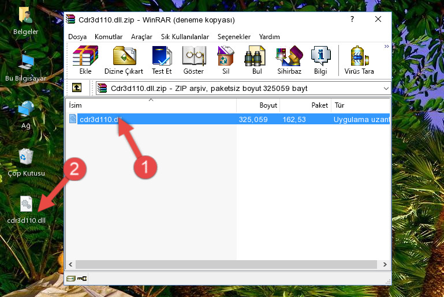Image resolution: width=444 pixels, height=297 pixels.
Task: Click the WinRAR title bar icon
Action: (71, 20)
